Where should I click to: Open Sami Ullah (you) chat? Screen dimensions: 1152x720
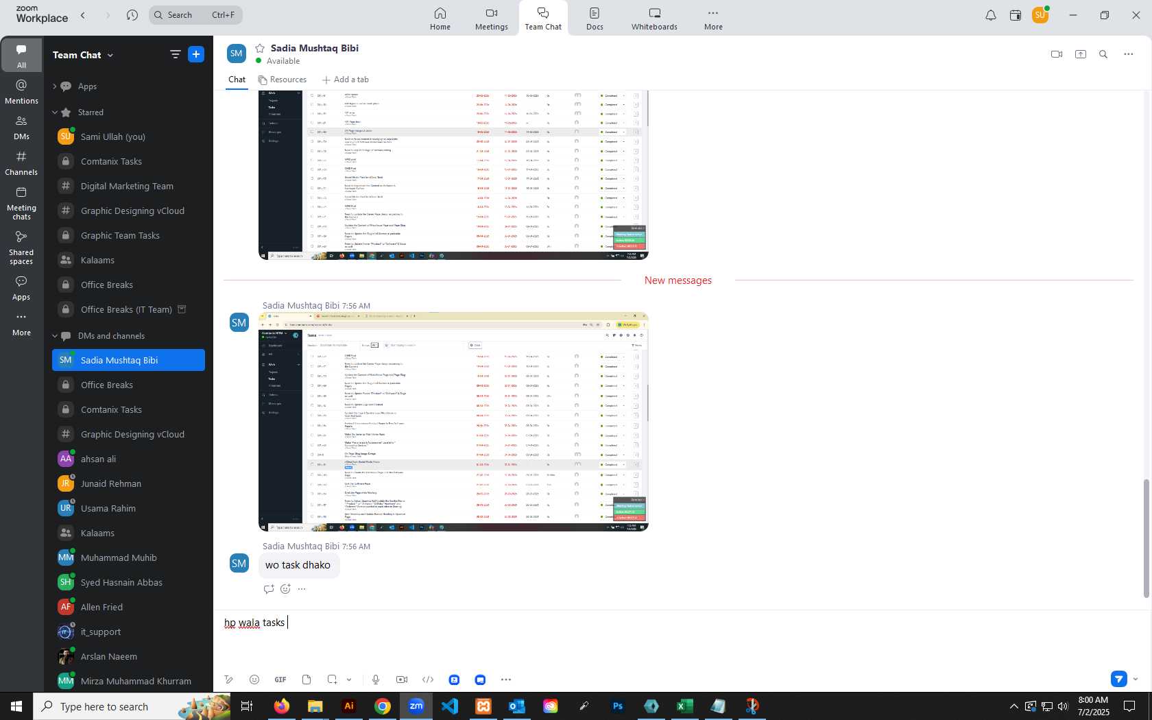pyautogui.click(x=128, y=136)
